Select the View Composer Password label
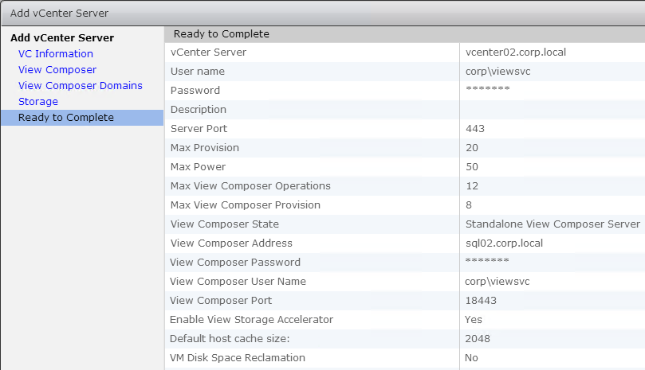The image size is (645, 370). (235, 263)
